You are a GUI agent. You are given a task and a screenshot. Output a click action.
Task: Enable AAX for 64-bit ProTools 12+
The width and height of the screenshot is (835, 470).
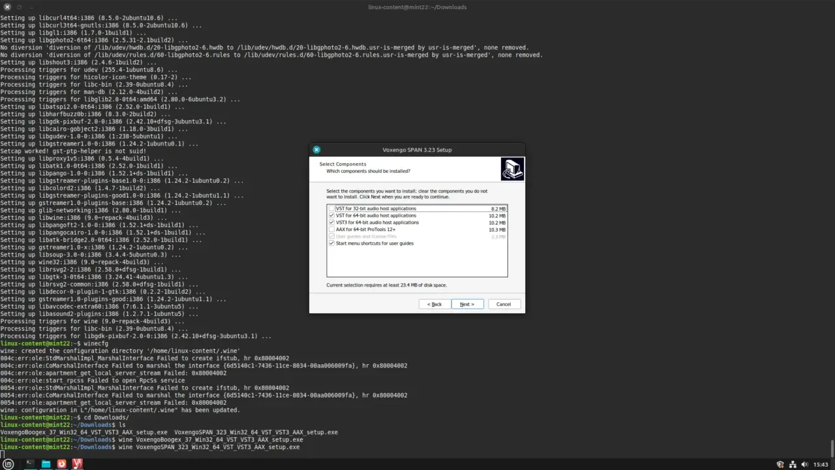pyautogui.click(x=332, y=229)
